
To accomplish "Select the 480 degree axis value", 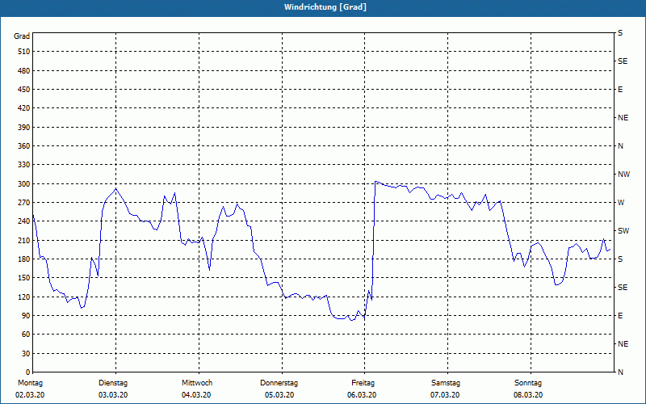I will [24, 70].
